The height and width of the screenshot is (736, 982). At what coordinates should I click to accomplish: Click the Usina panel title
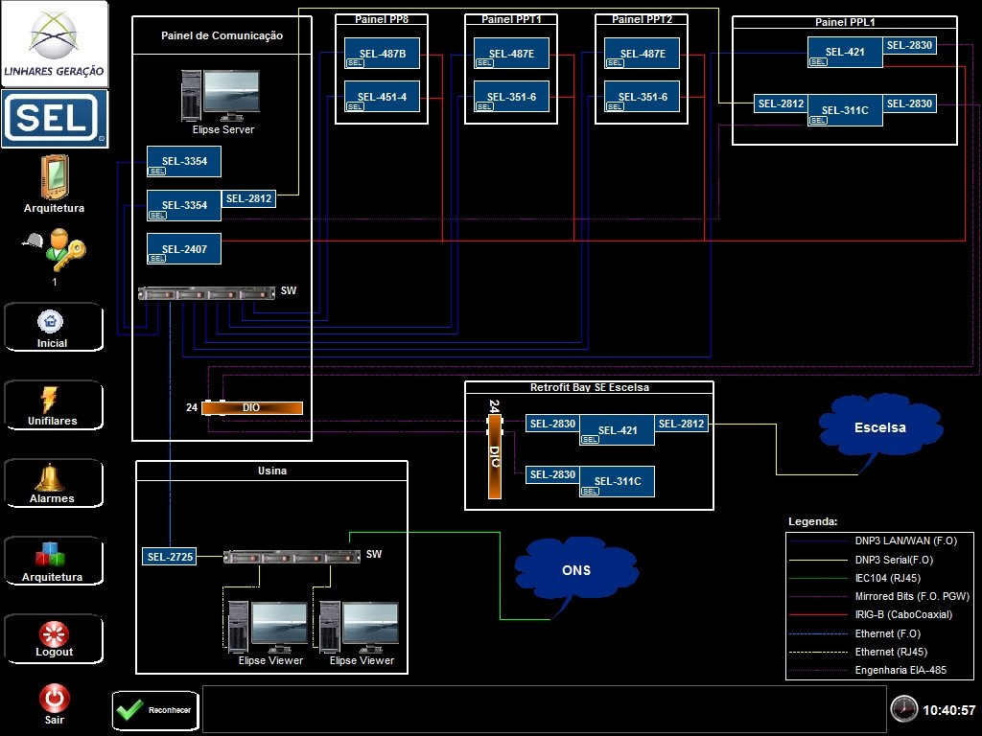(x=271, y=471)
